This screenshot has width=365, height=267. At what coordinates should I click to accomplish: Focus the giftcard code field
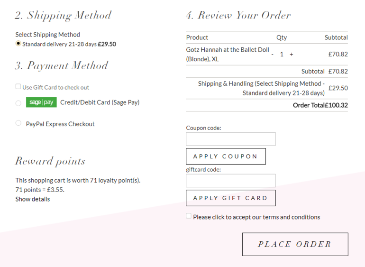(x=230, y=181)
